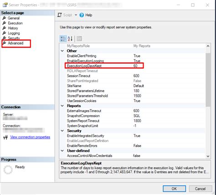Select the Advanced page
The image size is (216, 195).
tap(15, 43)
